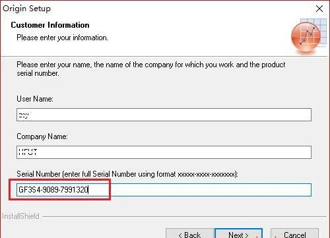Click the Next button
This screenshot has width=330, height=238.
click(x=238, y=233)
